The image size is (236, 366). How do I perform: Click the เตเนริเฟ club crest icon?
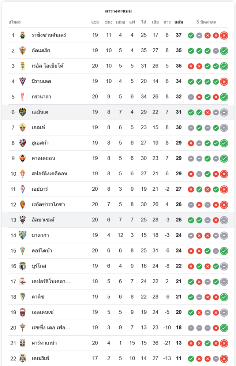pyautogui.click(x=23, y=358)
